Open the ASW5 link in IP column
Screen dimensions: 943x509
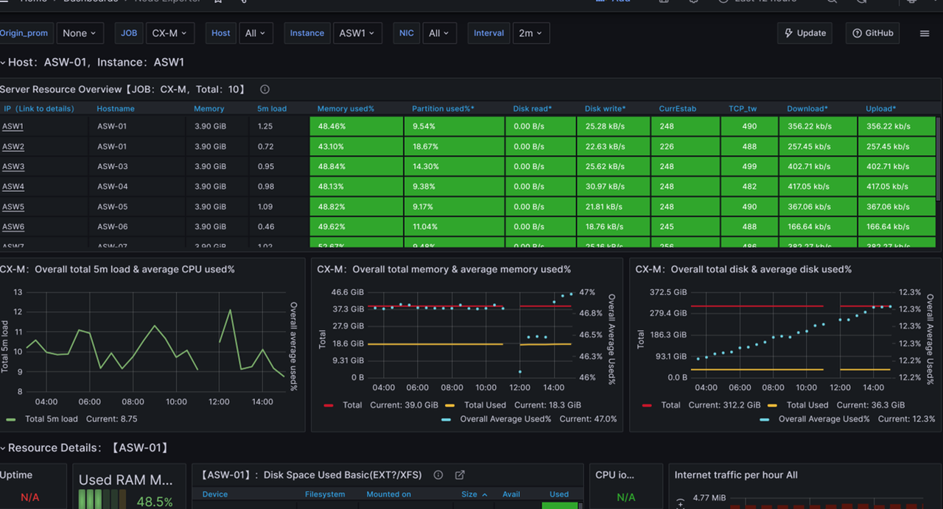(13, 207)
